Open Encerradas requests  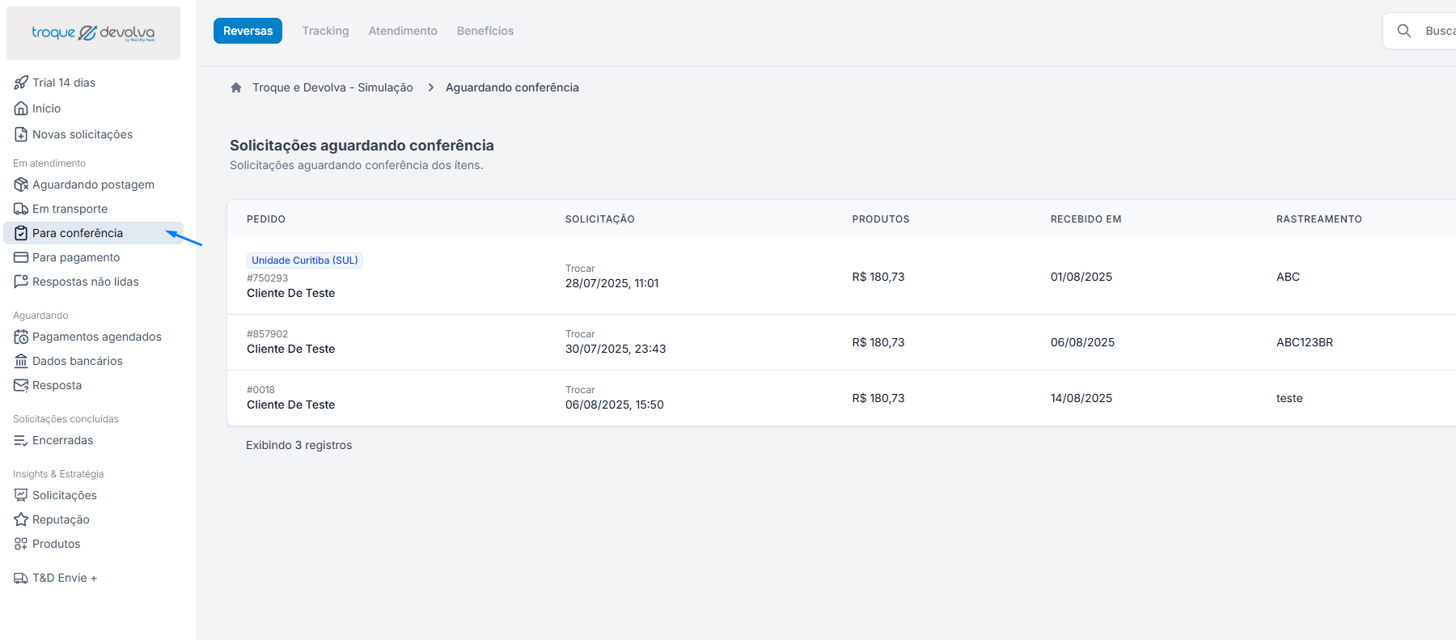(63, 440)
